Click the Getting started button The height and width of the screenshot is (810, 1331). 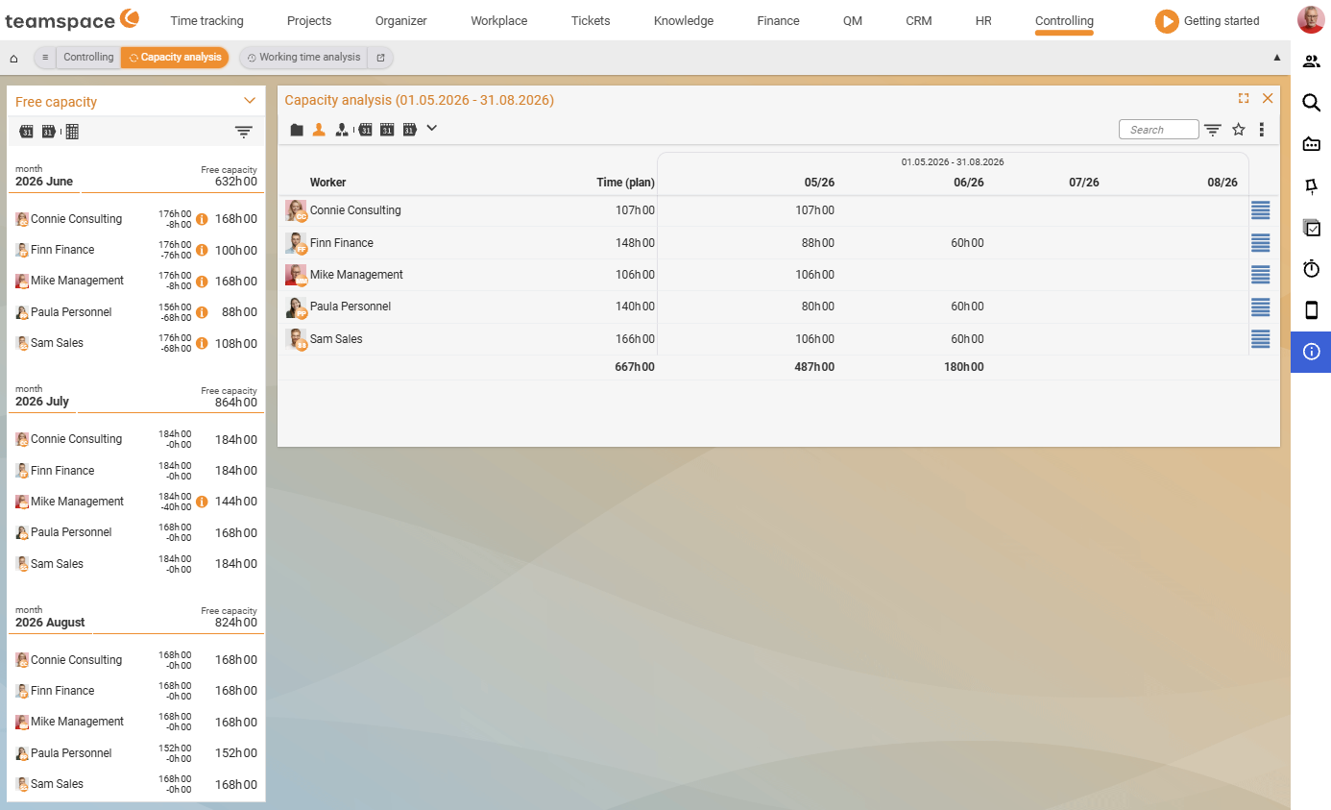(1207, 21)
